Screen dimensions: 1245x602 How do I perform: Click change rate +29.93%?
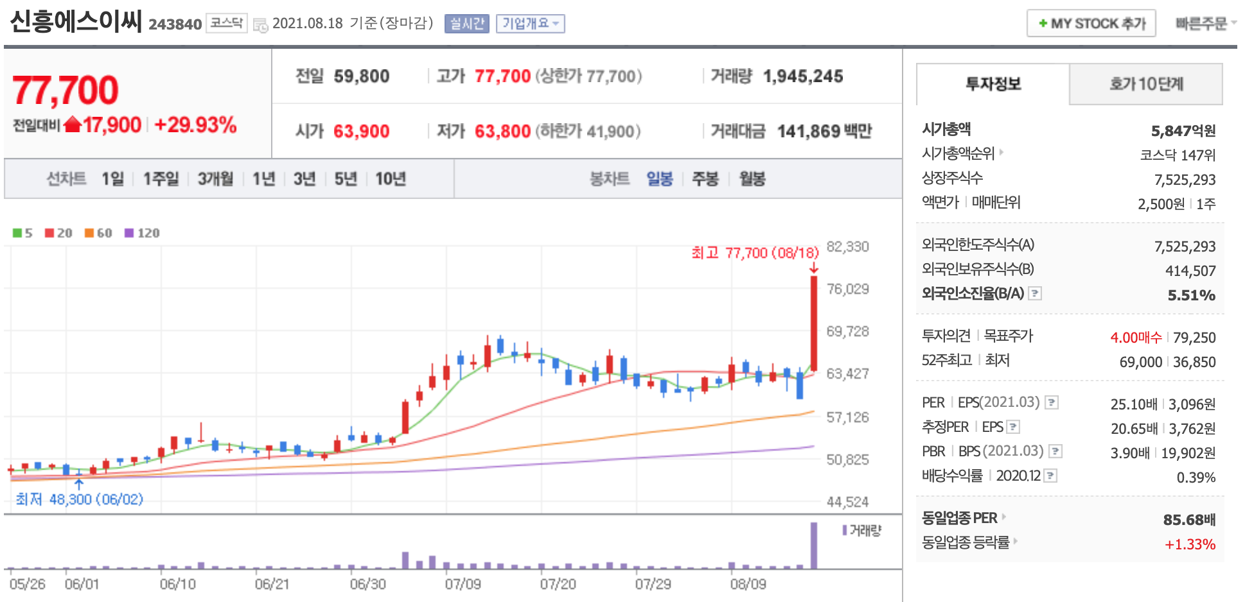(195, 125)
